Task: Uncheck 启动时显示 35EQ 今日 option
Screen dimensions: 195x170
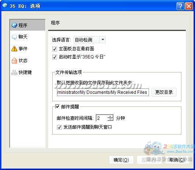Action: point(54,57)
